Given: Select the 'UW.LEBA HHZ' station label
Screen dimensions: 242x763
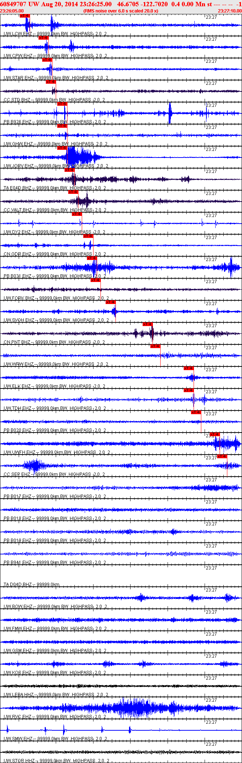Looking at the screenshot, I should [19, 695].
